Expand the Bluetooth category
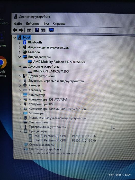135x180 pixels. point(20,43)
